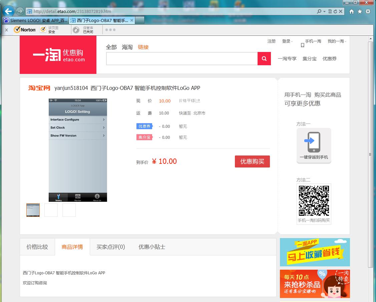Click the browser address bar URL
376x302 pixels.
click(x=72, y=11)
